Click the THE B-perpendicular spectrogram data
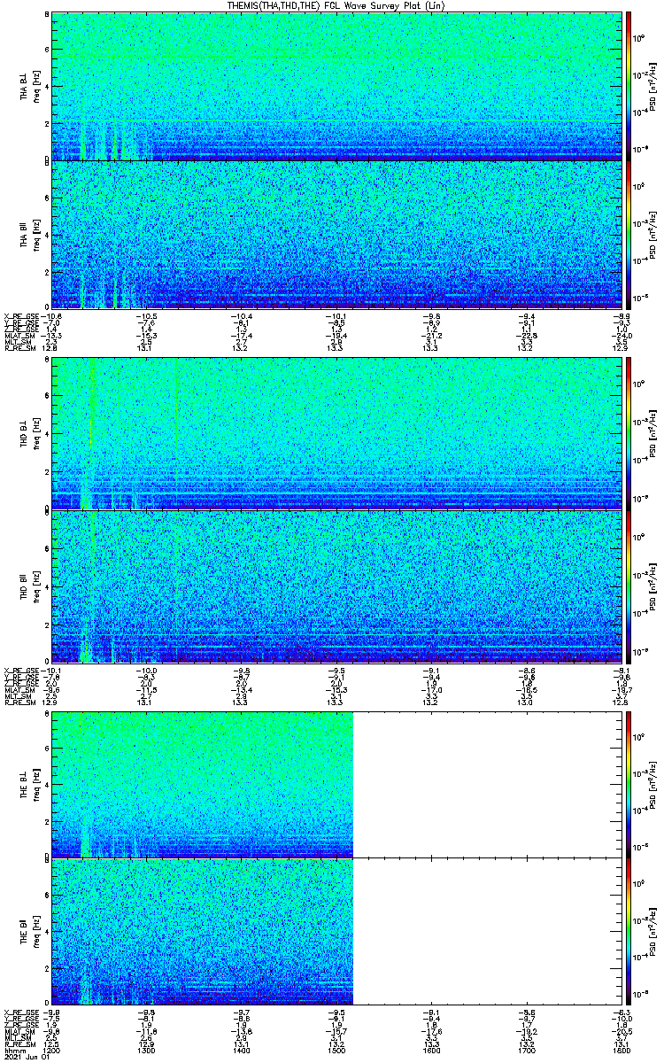The image size is (664, 1063). 203,783
